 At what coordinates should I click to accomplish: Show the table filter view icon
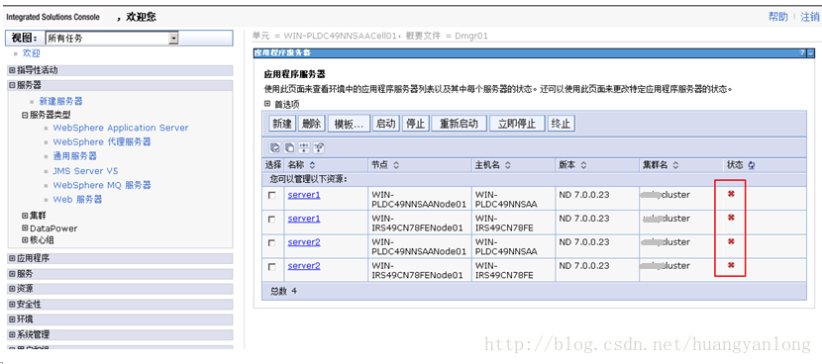[304, 148]
